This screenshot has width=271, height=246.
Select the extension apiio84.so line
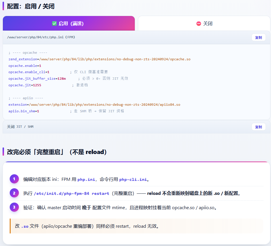(x=94, y=105)
